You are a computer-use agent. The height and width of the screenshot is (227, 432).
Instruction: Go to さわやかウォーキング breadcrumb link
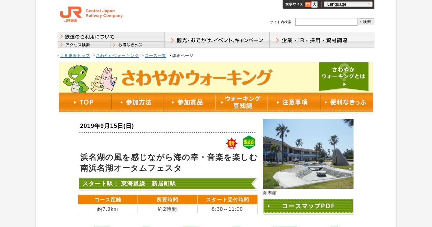pyautogui.click(x=117, y=55)
